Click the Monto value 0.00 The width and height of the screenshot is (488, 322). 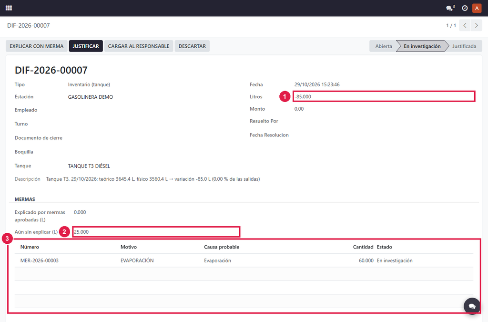click(299, 109)
